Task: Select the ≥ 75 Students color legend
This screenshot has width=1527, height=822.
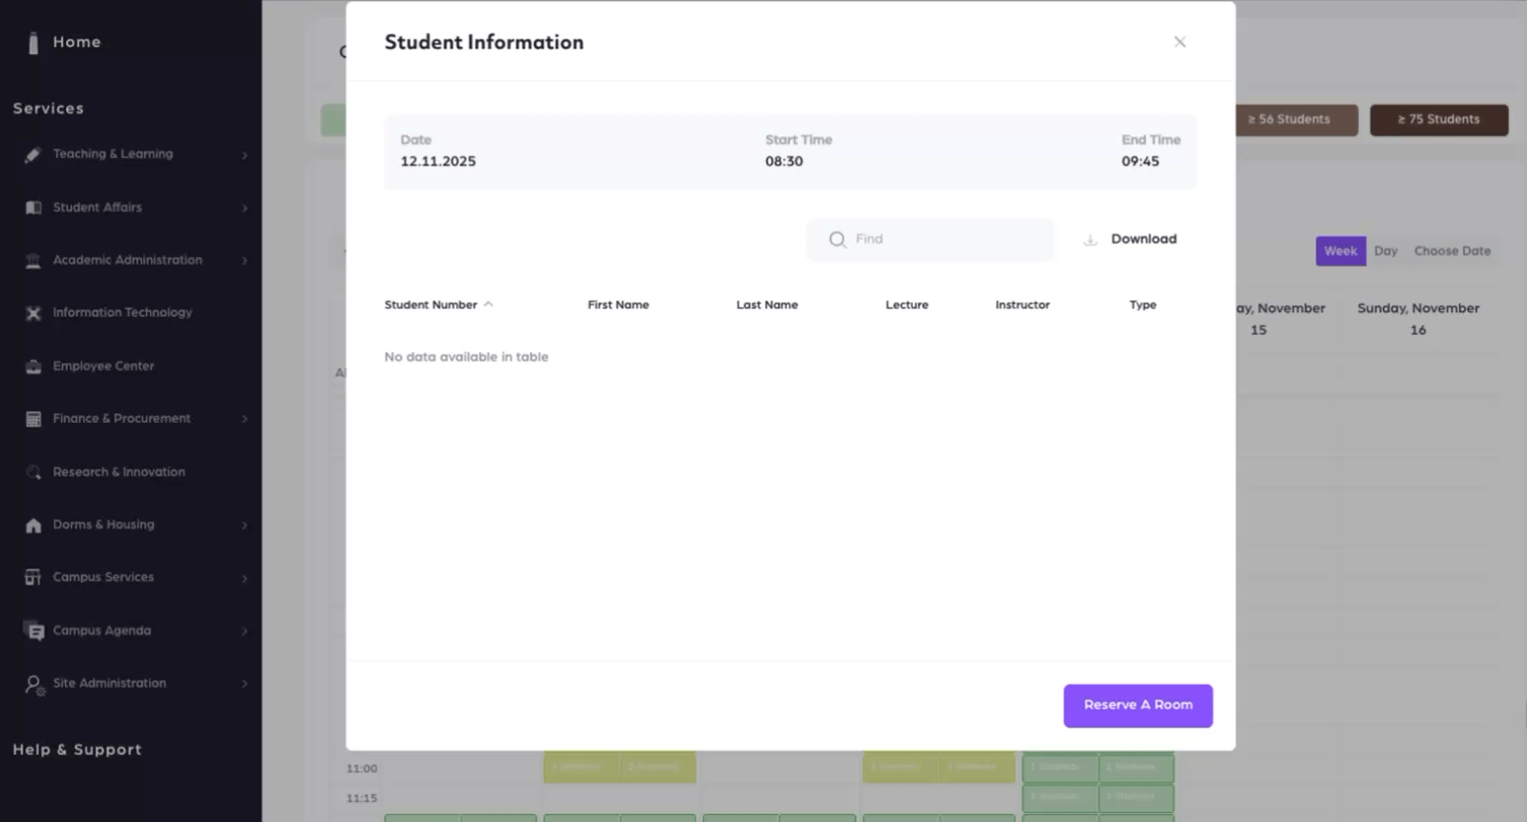Action: (x=1437, y=120)
